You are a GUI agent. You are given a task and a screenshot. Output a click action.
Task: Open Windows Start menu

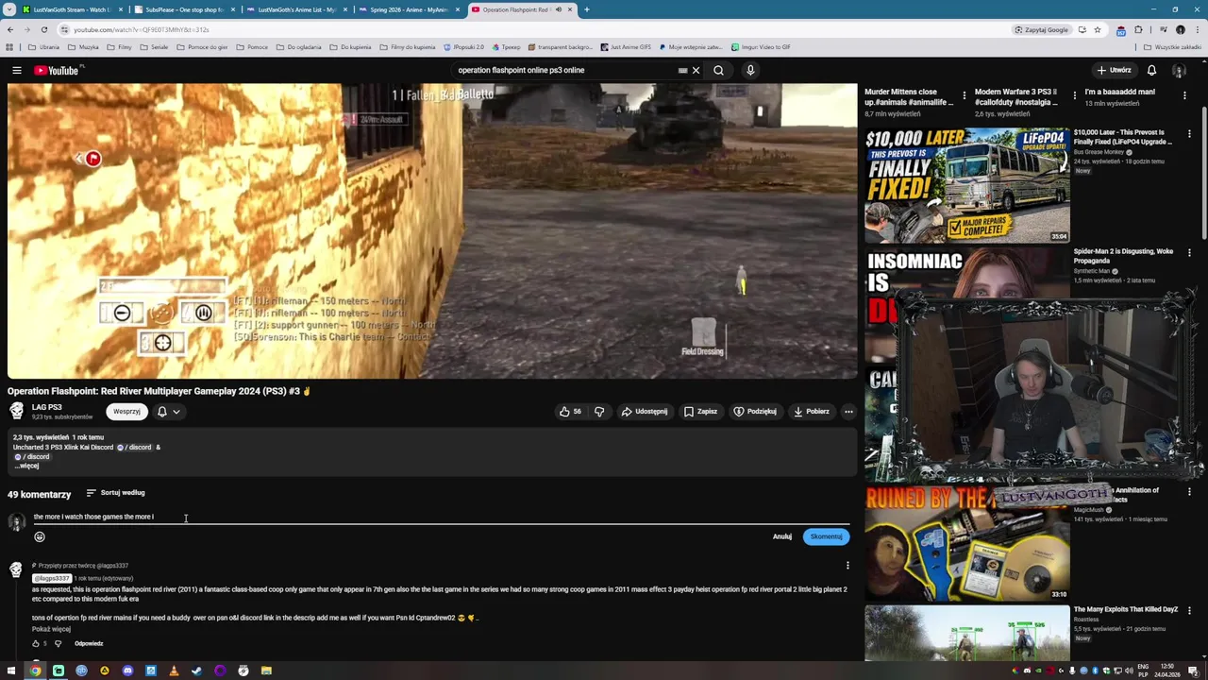click(x=10, y=671)
